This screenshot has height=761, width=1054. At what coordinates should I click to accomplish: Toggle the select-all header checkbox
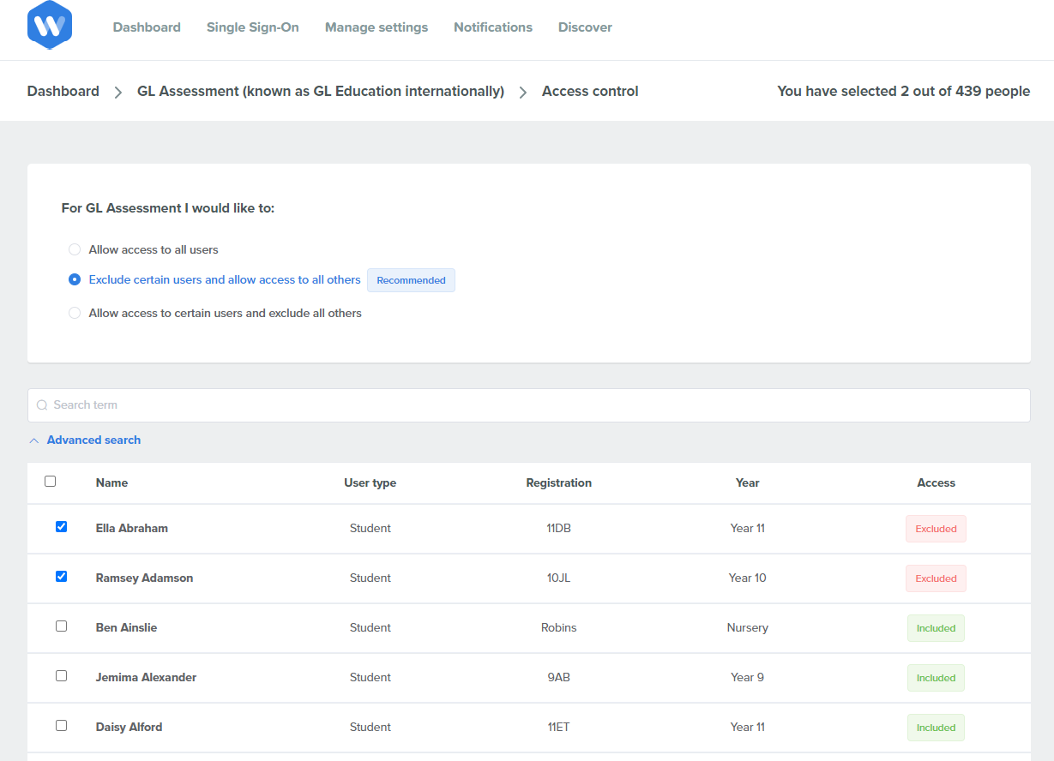coord(50,482)
